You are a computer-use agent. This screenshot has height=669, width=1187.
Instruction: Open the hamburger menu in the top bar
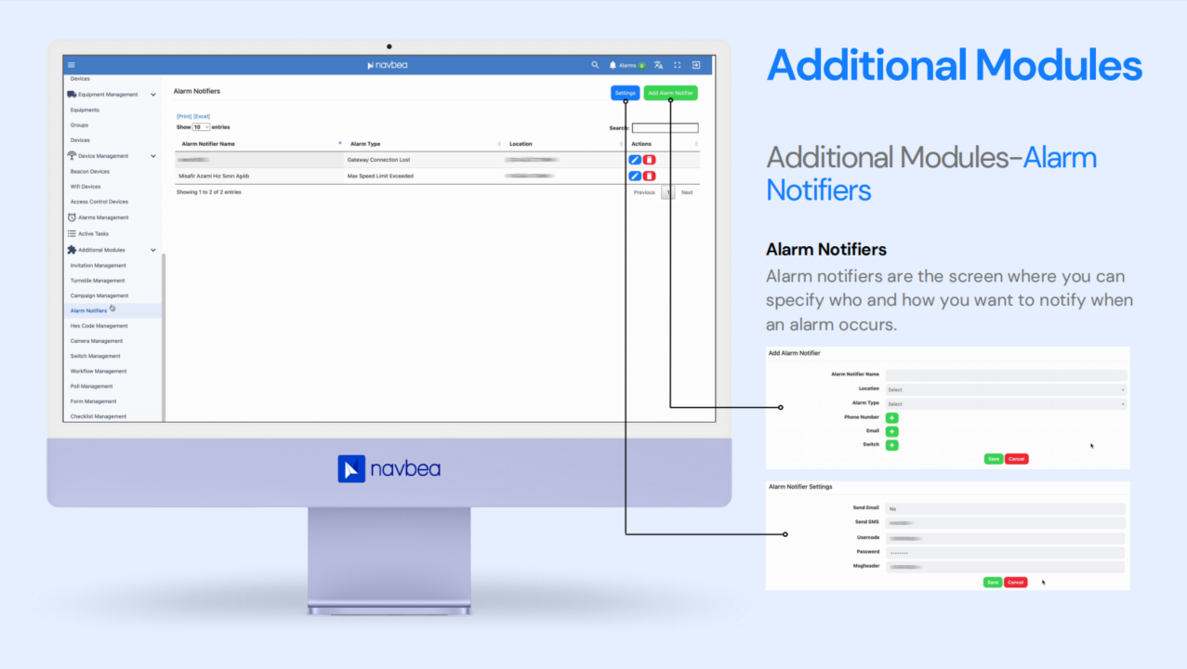72,65
